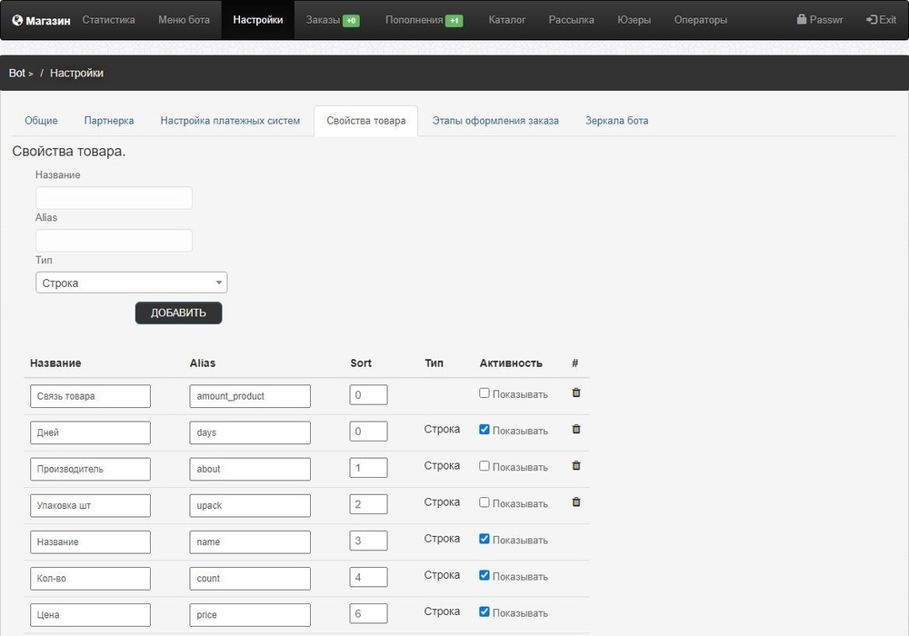Check Показывать for the Производитель property

tap(484, 466)
